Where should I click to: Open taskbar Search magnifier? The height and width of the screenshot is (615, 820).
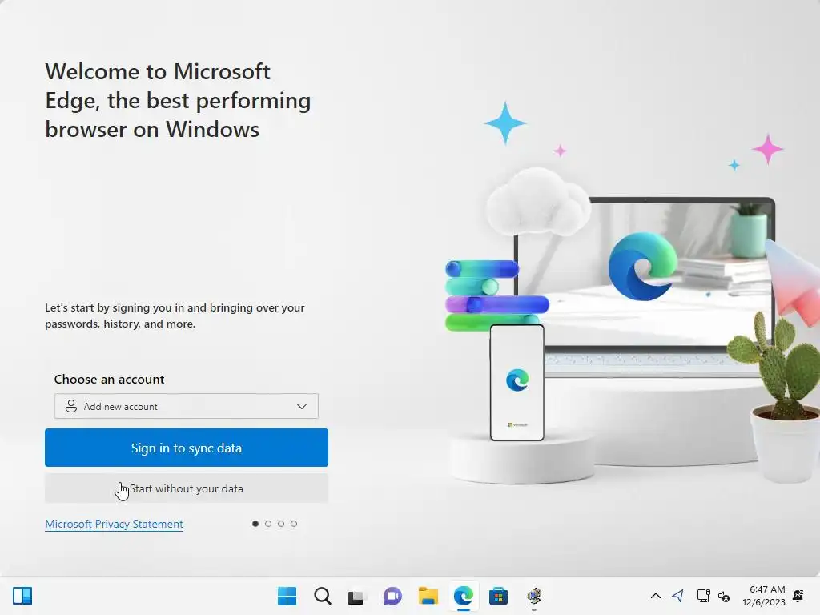click(x=322, y=596)
